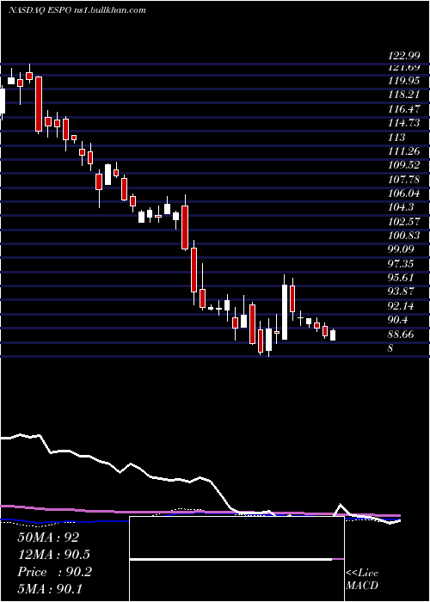Image resolution: width=430 pixels, height=602 pixels.
Task: Click the 107.78 price axis label
Action: [403, 180]
